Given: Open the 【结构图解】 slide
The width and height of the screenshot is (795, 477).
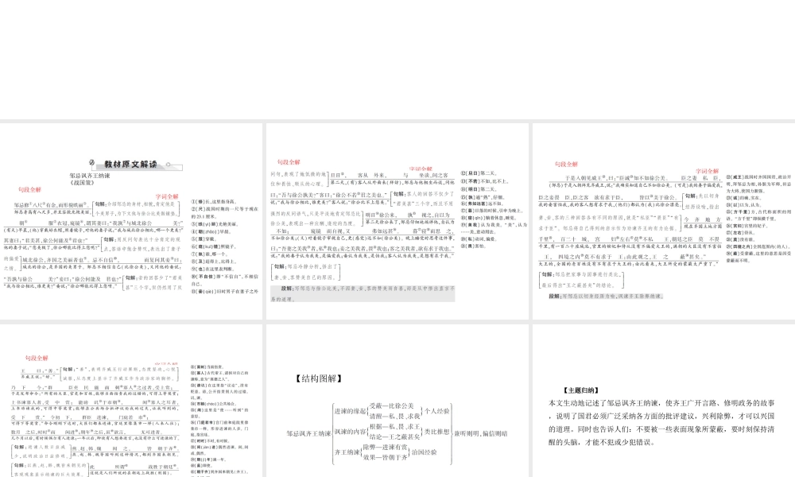Looking at the screenshot, I should (x=397, y=401).
